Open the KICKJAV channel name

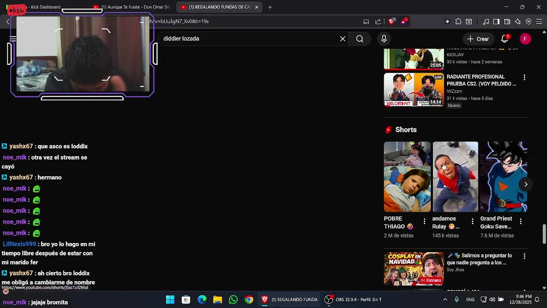click(455, 55)
